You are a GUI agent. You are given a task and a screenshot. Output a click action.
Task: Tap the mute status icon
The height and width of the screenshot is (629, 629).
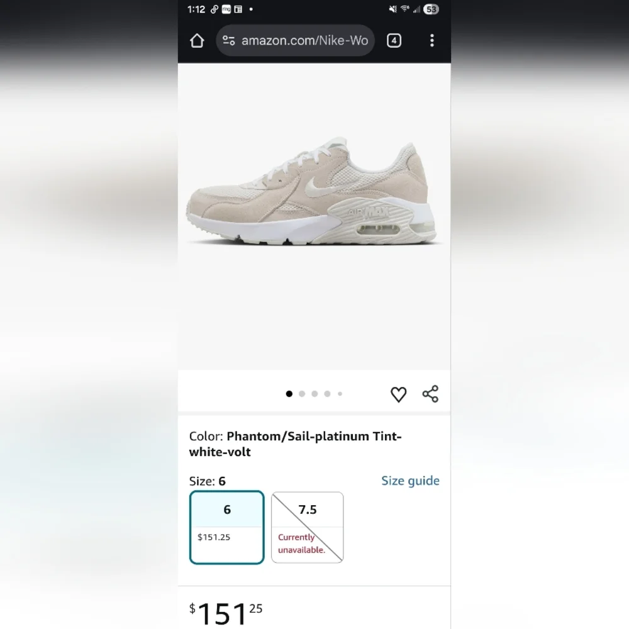click(x=392, y=9)
